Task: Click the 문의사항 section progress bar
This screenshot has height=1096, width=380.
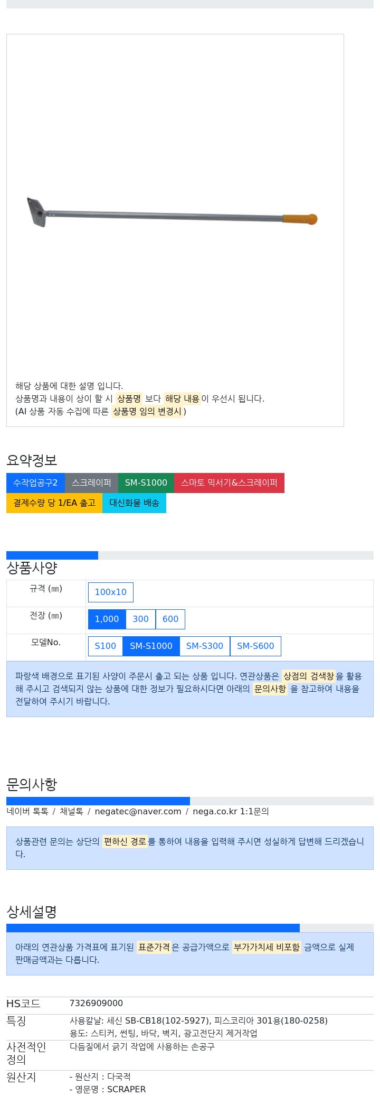Action: [x=98, y=801]
